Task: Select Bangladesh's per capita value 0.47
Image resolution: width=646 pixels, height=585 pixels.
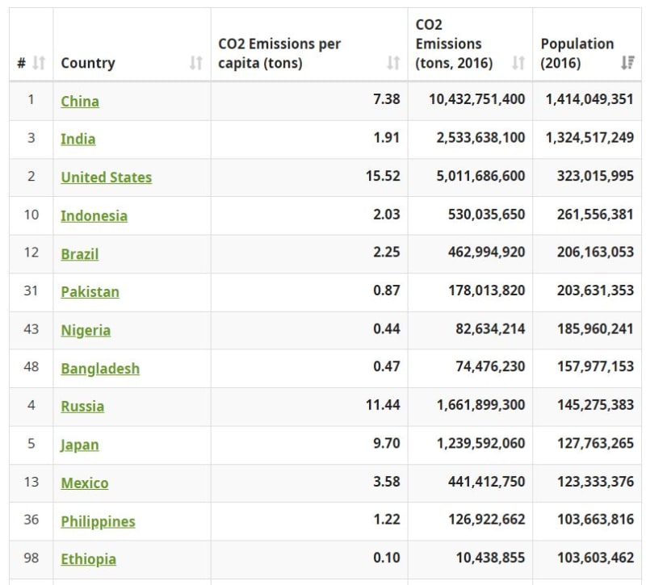Action: pos(387,366)
